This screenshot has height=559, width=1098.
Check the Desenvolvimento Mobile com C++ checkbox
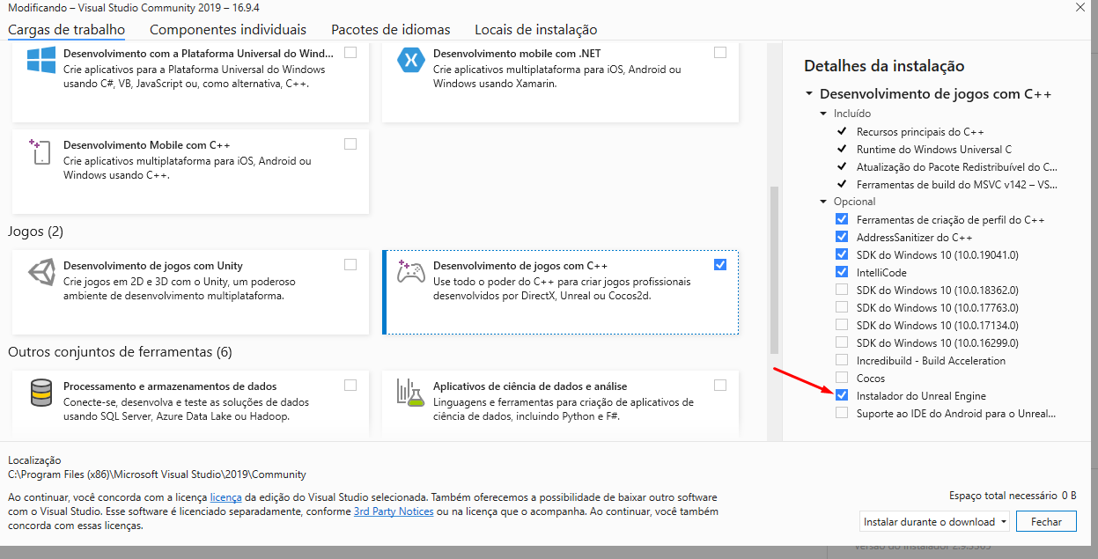click(x=350, y=144)
